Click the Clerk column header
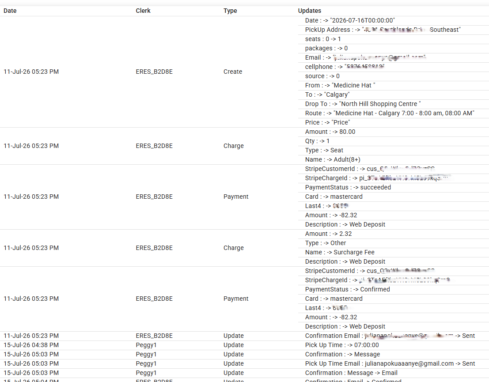The width and height of the screenshot is (489, 382). click(x=143, y=11)
